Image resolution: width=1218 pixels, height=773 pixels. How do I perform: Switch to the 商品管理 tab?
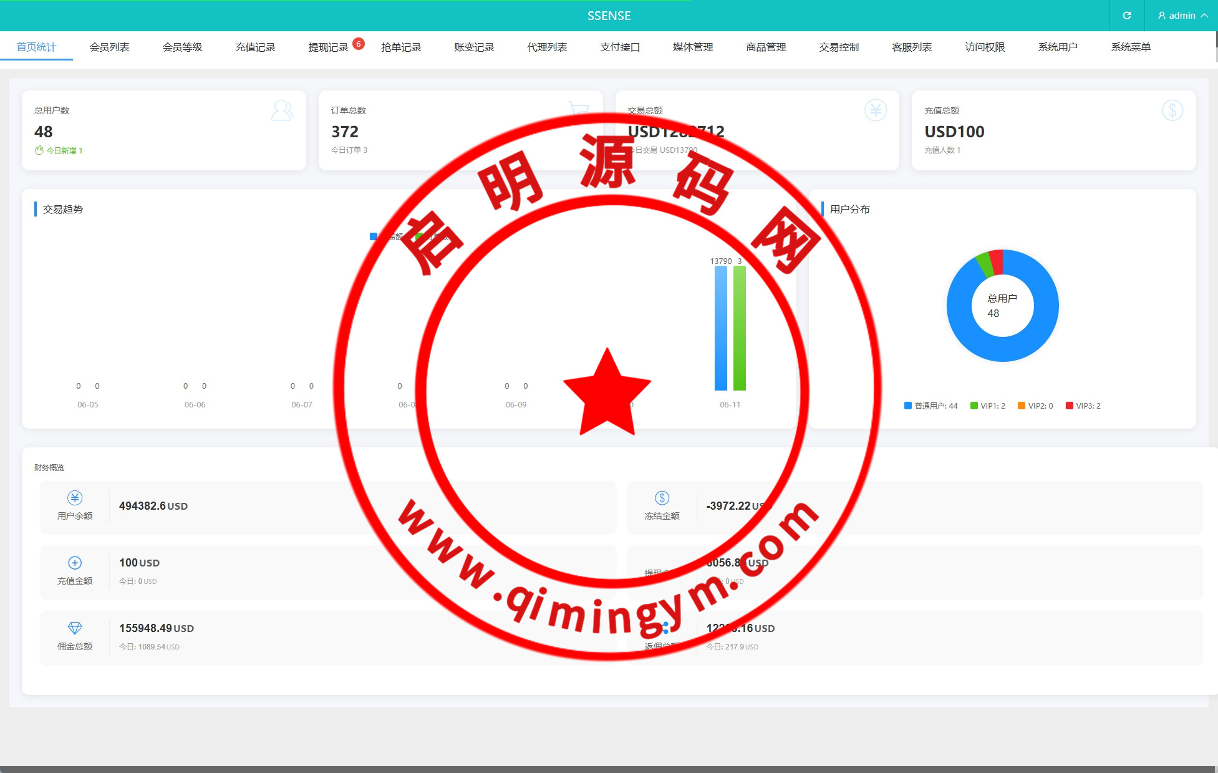pyautogui.click(x=766, y=47)
